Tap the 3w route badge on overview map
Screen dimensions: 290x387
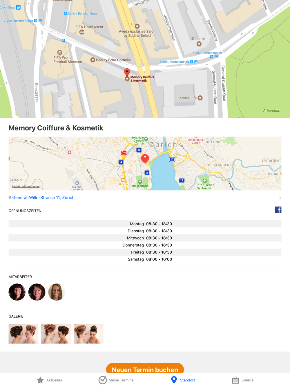(x=124, y=152)
